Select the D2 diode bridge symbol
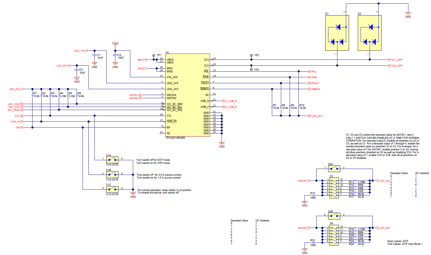 click(x=369, y=33)
